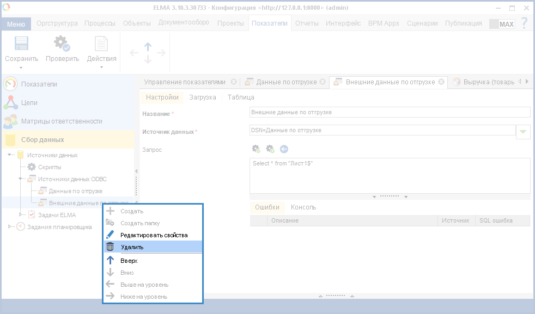
Task: Click the first gear icon above query field
Action: (x=256, y=149)
